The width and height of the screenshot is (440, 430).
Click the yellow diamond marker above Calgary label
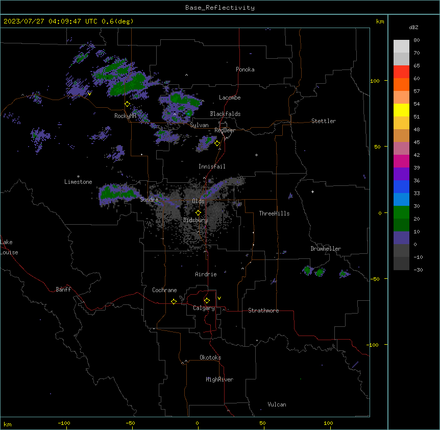(207, 301)
